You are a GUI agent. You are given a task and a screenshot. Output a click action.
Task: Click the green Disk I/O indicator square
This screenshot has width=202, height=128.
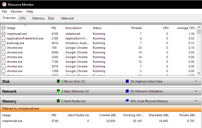58,81
